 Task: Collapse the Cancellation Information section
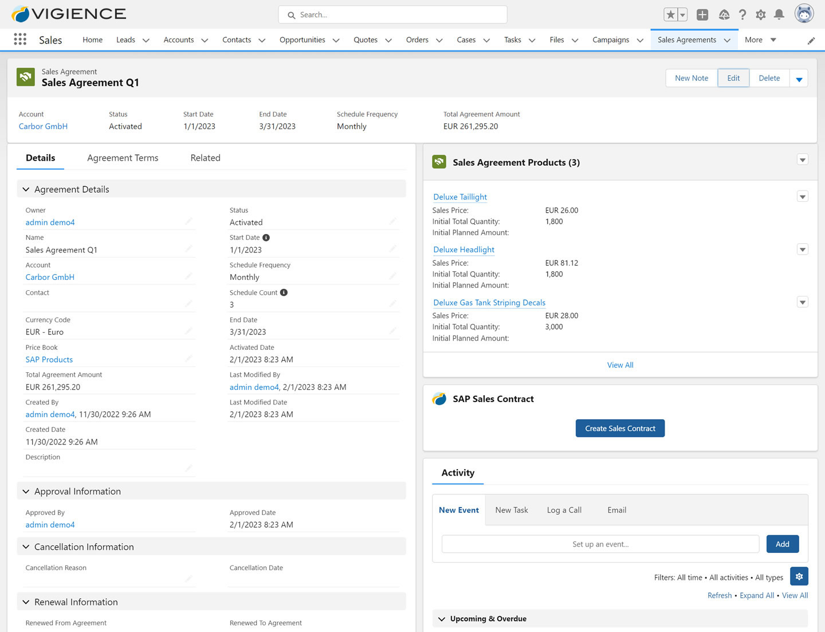[26, 547]
